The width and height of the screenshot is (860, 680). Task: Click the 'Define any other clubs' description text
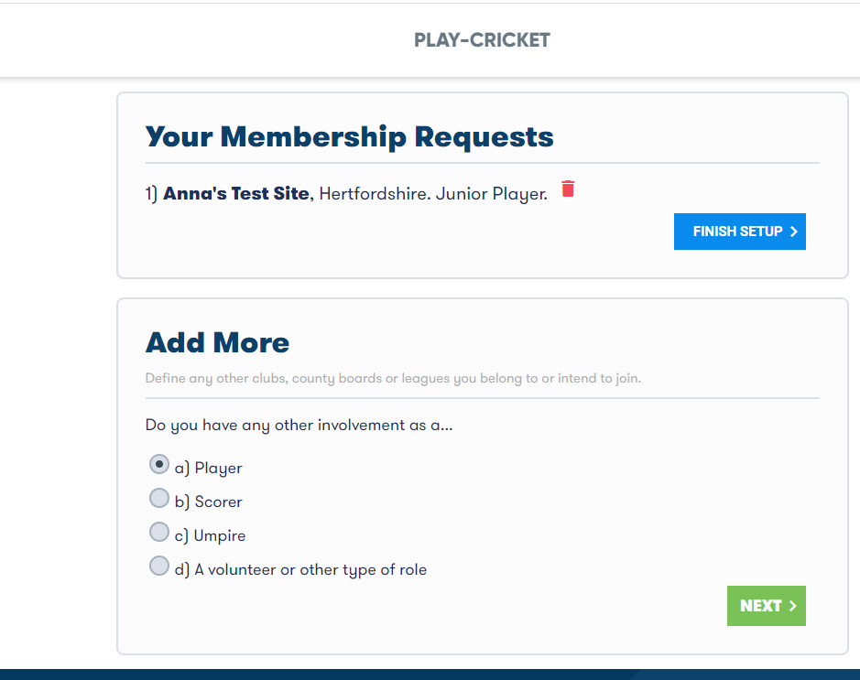(x=393, y=379)
